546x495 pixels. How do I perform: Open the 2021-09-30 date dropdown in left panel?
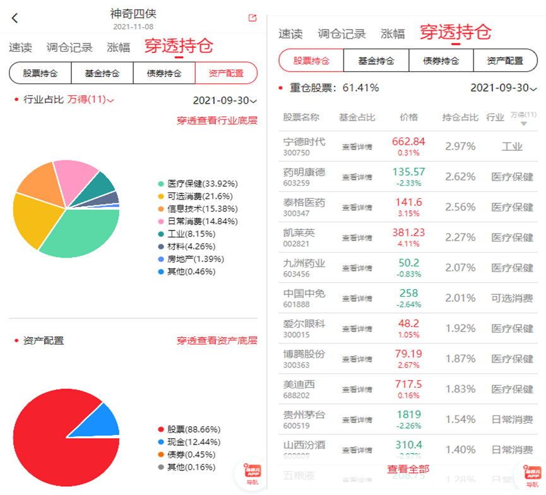[x=225, y=100]
